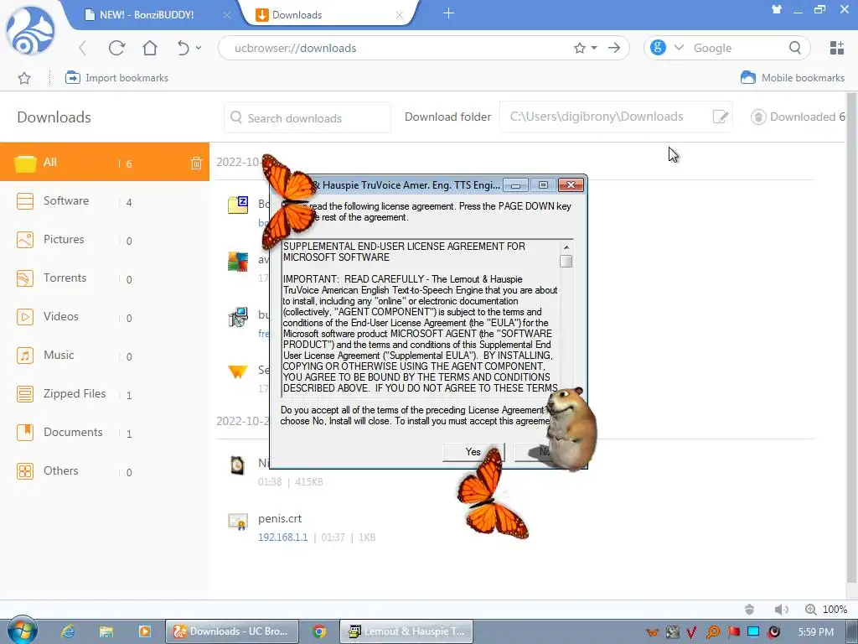Click the orange magnifier tray icon
The width and height of the screenshot is (858, 644).
tap(712, 632)
